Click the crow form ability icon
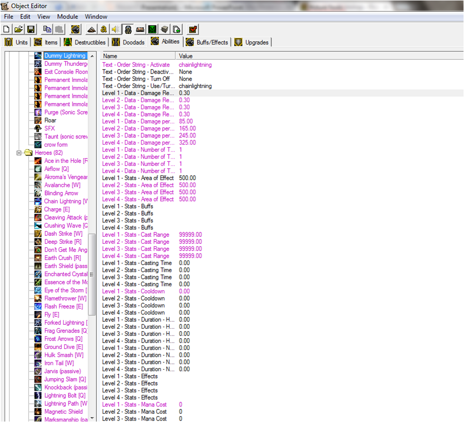Viewport: 464px width, 422px height. coord(38,145)
